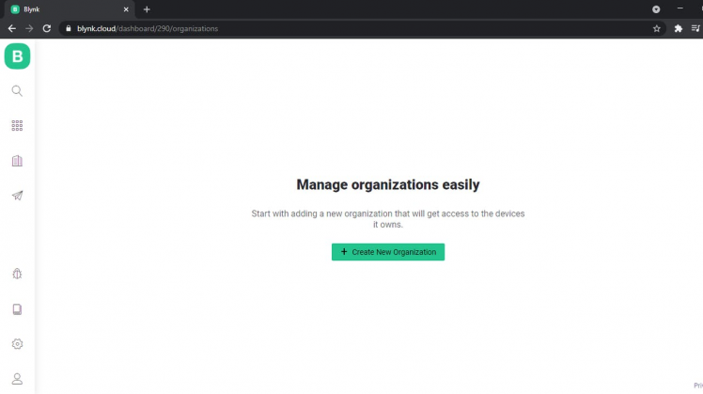
Task: Open the settings gear in sidebar
Action: pos(17,344)
